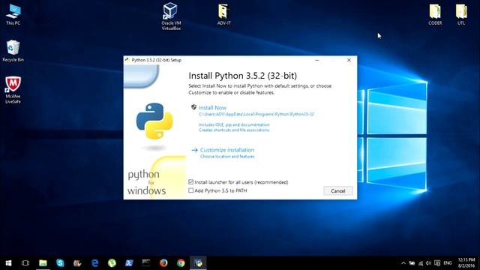Image resolution: width=480 pixels, height=270 pixels.
Task: Open PowerShell from taskbar
Action: (129, 263)
